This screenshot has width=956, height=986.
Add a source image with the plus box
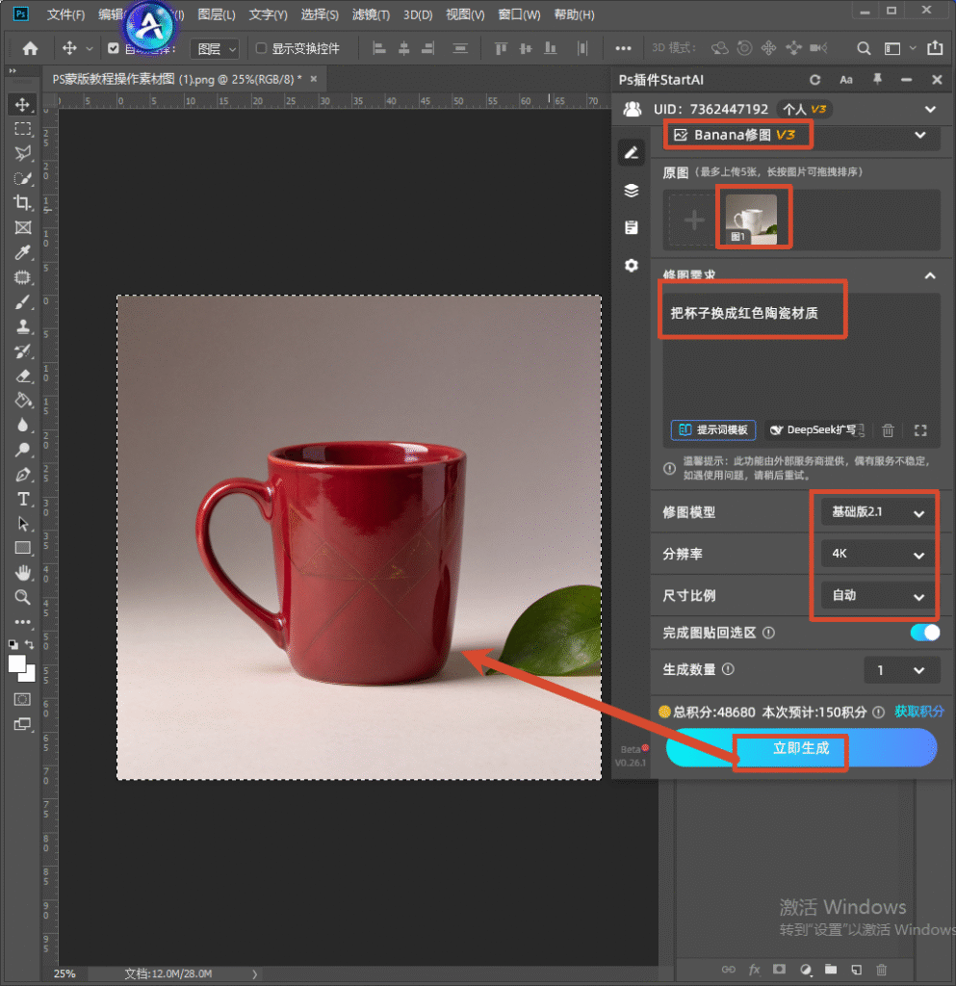click(x=694, y=221)
